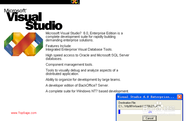Screen dimensions: 186x121
Task: Click the small Visual Studio logo in black banner
Action: 75,2
